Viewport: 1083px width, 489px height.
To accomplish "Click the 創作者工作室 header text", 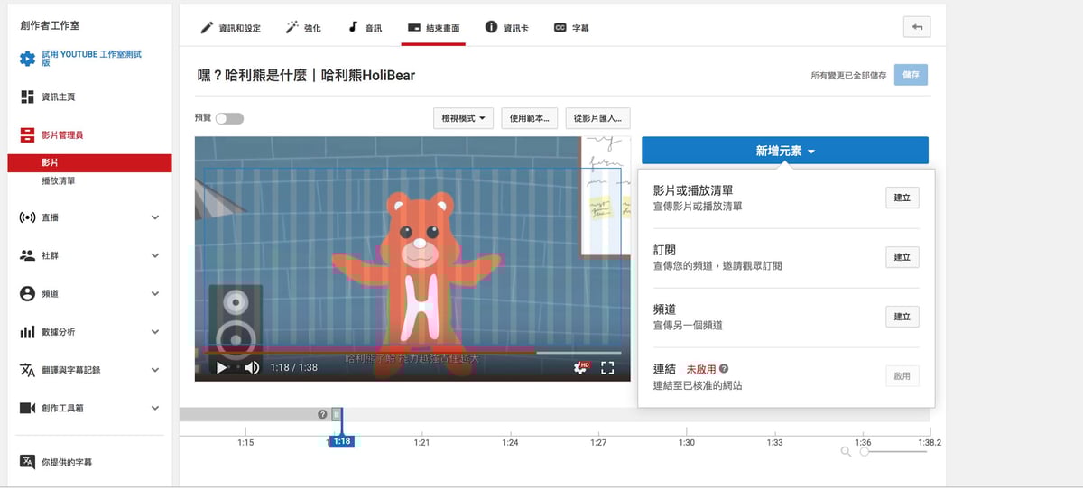I will [49, 25].
